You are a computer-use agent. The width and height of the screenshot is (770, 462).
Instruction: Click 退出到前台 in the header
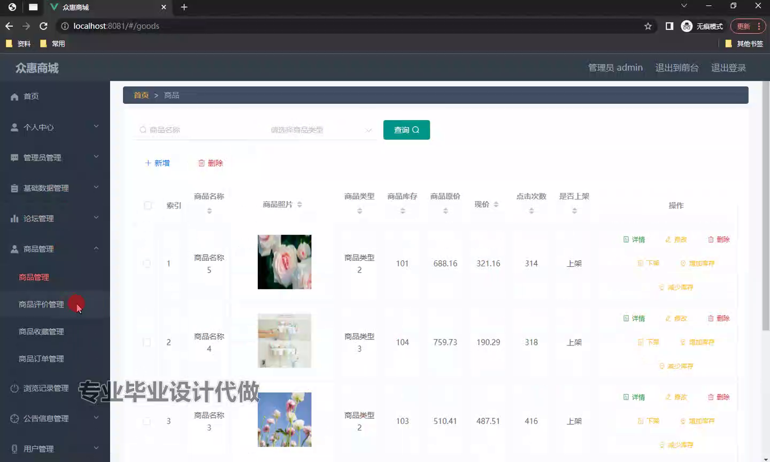677,68
